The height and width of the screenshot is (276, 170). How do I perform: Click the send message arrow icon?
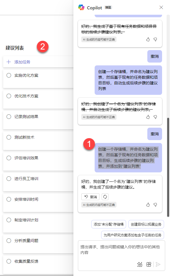pyautogui.click(x=158, y=264)
